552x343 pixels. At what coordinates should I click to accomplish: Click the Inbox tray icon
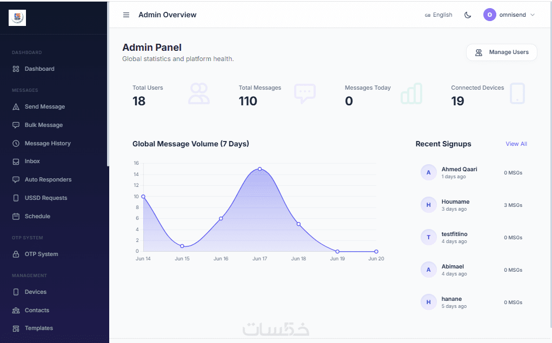(16, 162)
